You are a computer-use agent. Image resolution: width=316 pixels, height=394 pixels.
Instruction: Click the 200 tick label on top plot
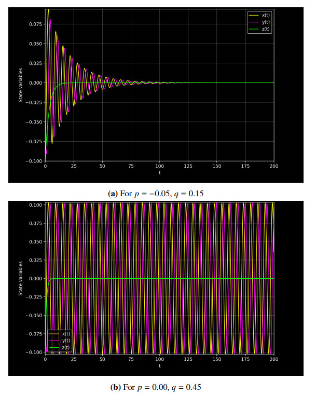coord(274,166)
